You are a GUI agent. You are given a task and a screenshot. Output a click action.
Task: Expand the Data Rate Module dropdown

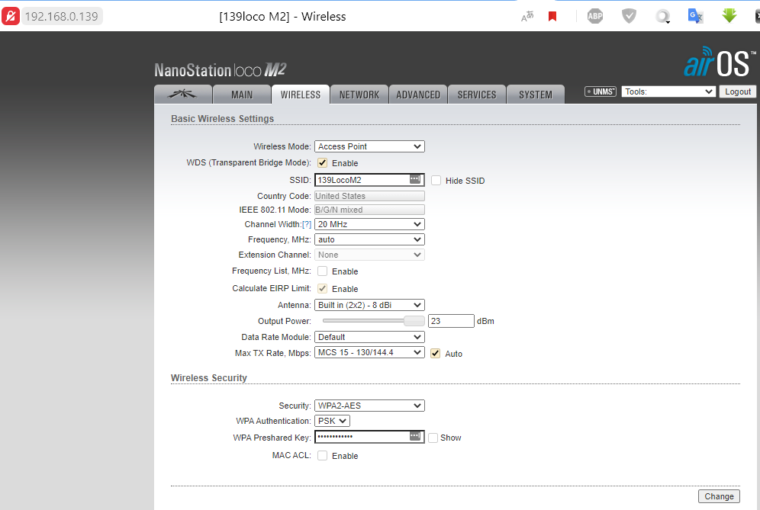[x=369, y=337]
